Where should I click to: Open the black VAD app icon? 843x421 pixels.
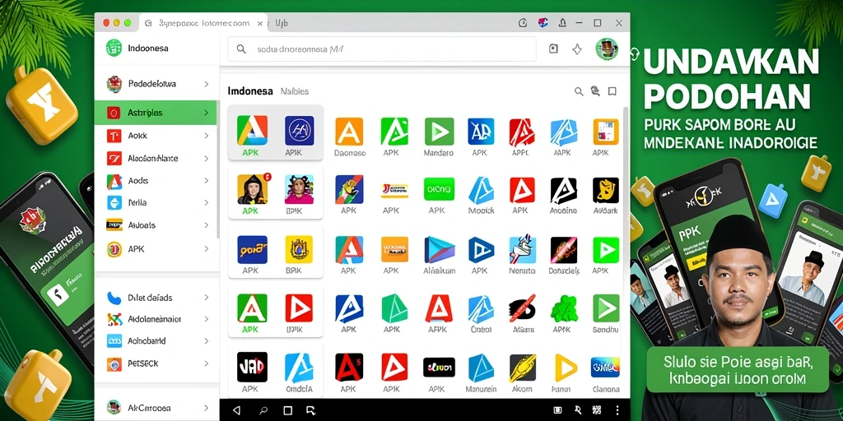click(x=252, y=367)
